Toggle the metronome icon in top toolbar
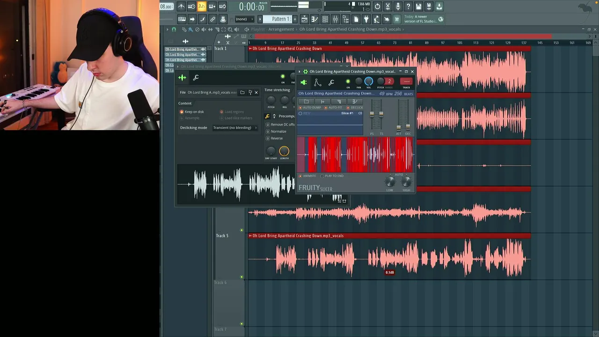The width and height of the screenshot is (599, 337). tap(181, 7)
